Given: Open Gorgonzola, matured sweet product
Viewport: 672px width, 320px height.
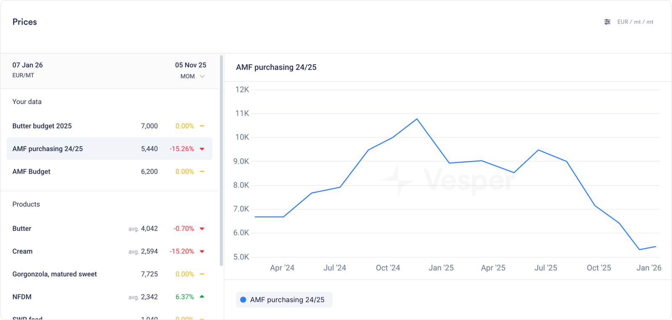Looking at the screenshot, I should click(55, 274).
